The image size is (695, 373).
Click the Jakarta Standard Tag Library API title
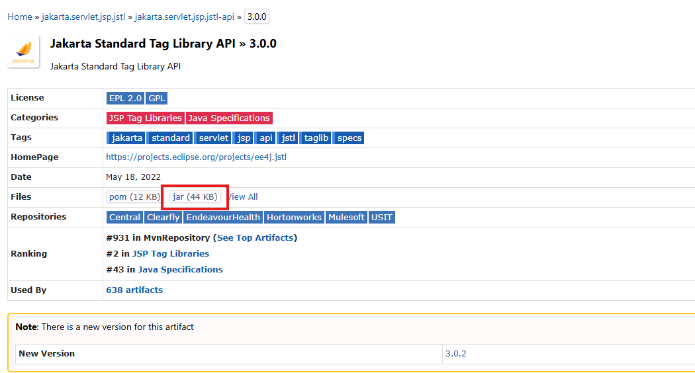coord(163,44)
